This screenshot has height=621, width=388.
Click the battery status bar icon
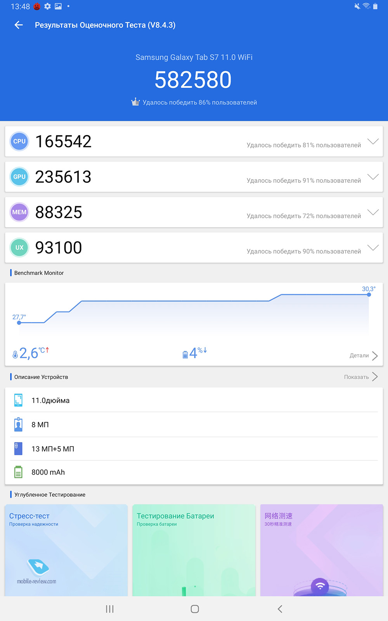click(x=375, y=6)
